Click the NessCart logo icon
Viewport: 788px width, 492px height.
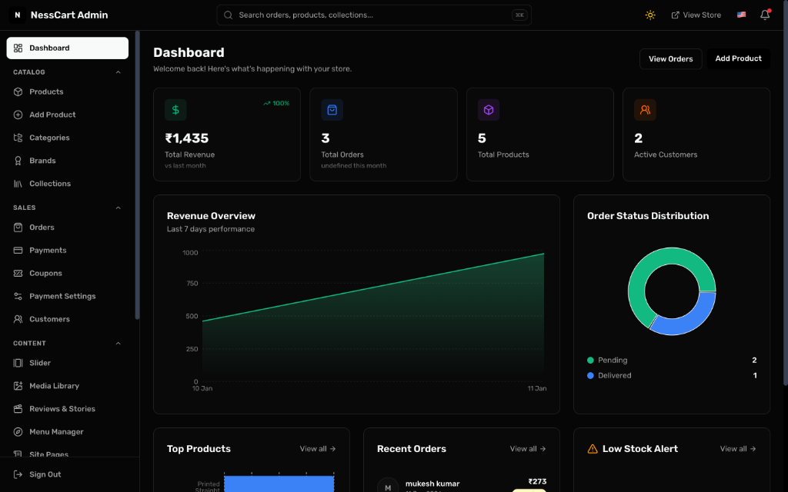(17, 15)
